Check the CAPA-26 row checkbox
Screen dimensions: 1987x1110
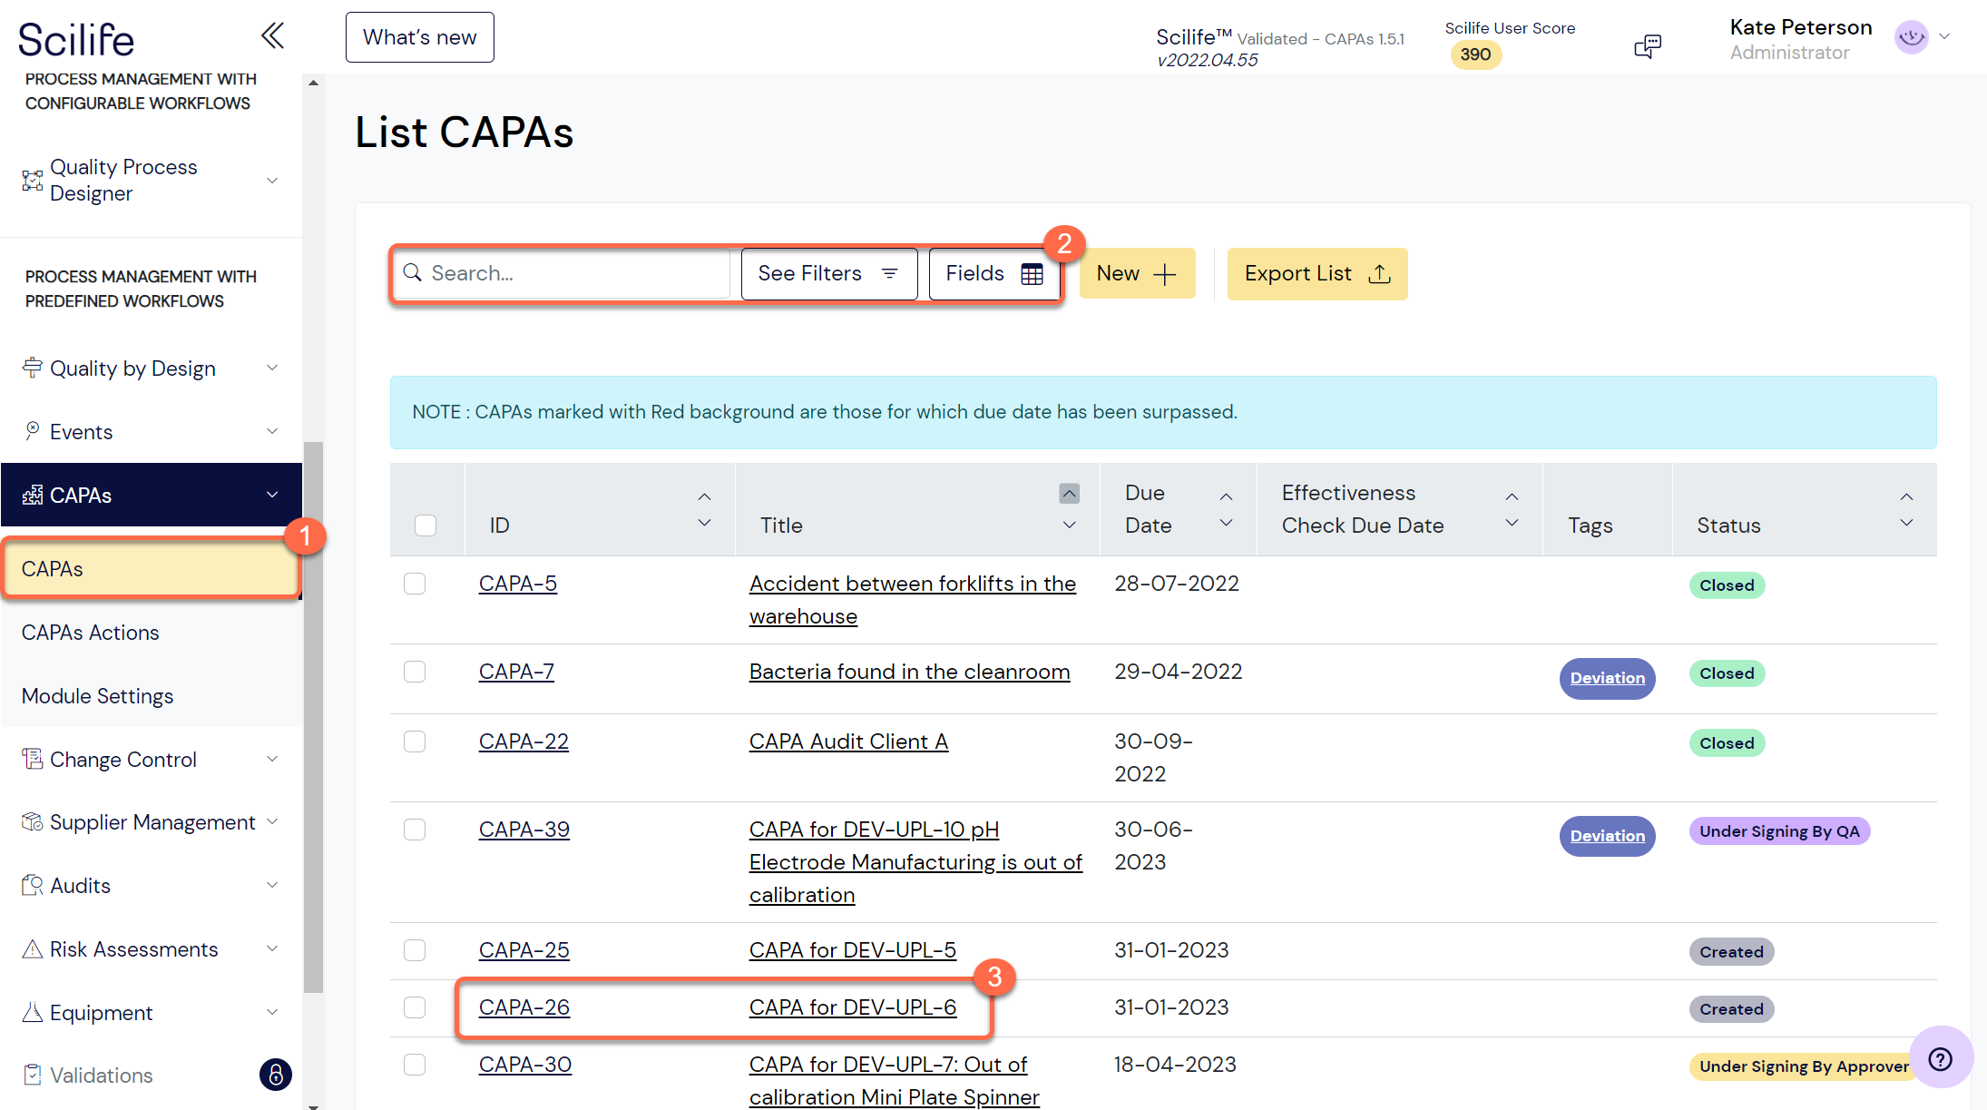coord(415,1007)
